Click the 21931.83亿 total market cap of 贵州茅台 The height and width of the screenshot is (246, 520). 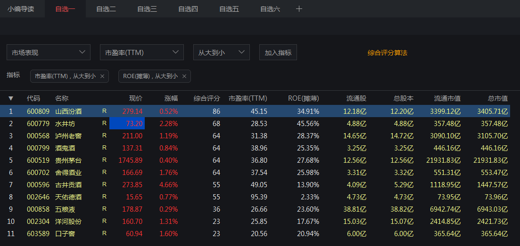click(490, 160)
